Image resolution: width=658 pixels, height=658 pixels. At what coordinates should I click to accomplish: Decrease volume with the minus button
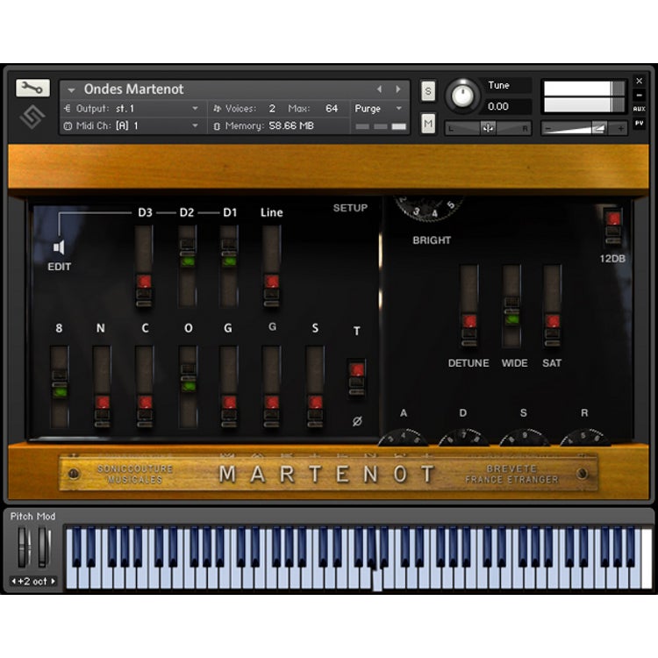tap(547, 129)
